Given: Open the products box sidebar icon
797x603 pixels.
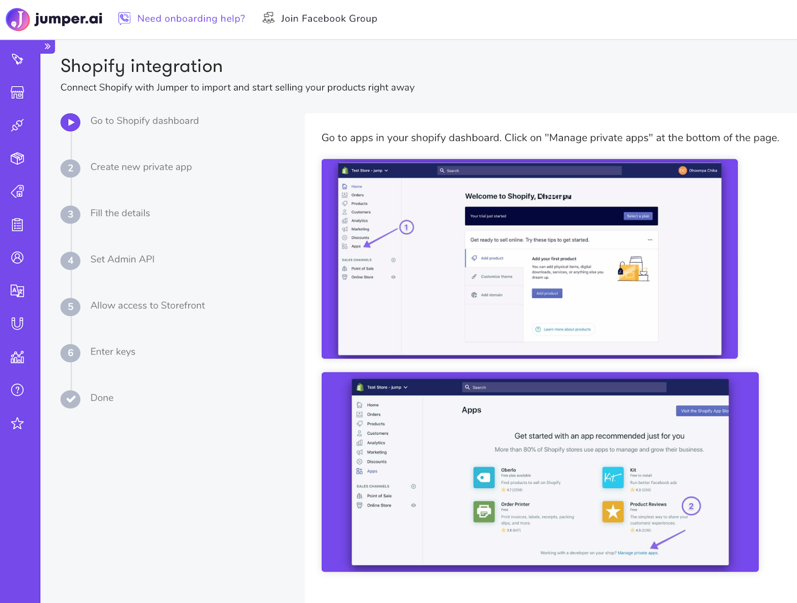Looking at the screenshot, I should pos(17,158).
